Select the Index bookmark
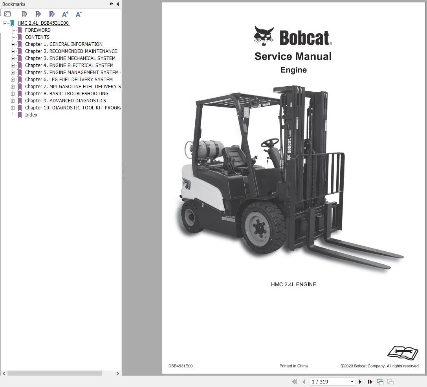 (x=31, y=114)
